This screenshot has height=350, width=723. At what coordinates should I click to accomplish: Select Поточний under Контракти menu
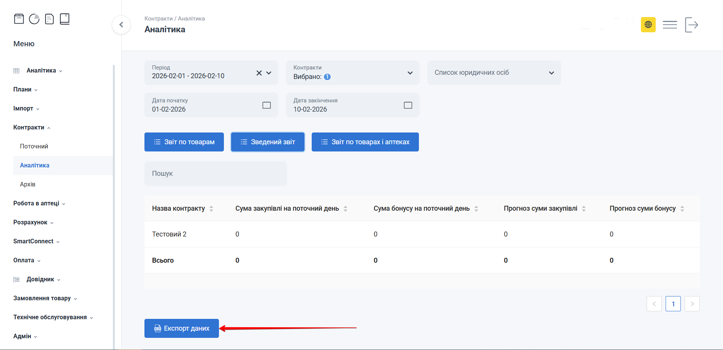(34, 147)
